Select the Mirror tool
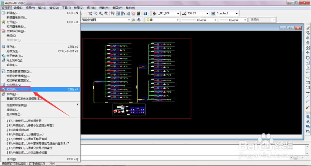This screenshot has height=166, width=311. pos(308,38)
